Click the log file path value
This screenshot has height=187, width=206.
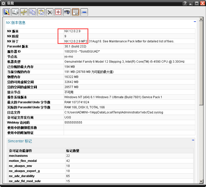[113, 112]
